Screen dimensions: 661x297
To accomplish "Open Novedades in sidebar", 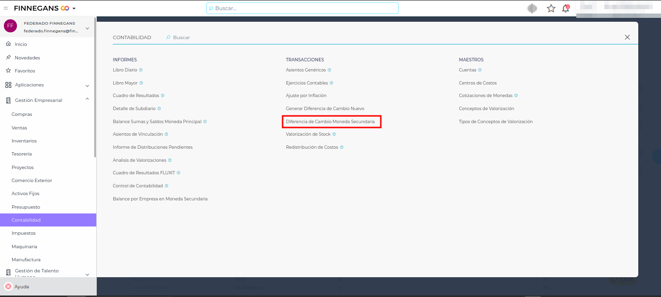I will point(27,57).
